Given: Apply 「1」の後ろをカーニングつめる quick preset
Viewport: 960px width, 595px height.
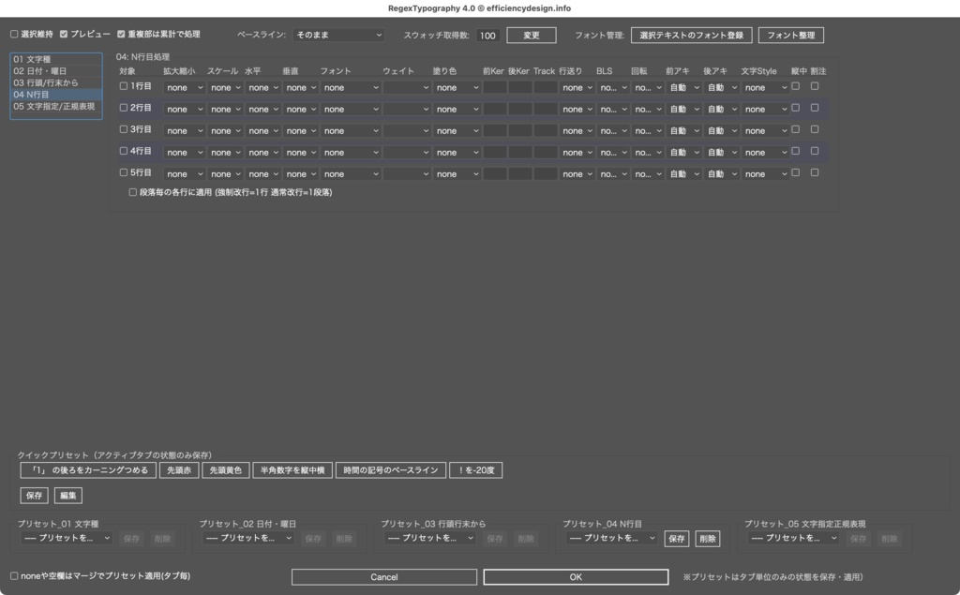Looking at the screenshot, I should (89, 470).
